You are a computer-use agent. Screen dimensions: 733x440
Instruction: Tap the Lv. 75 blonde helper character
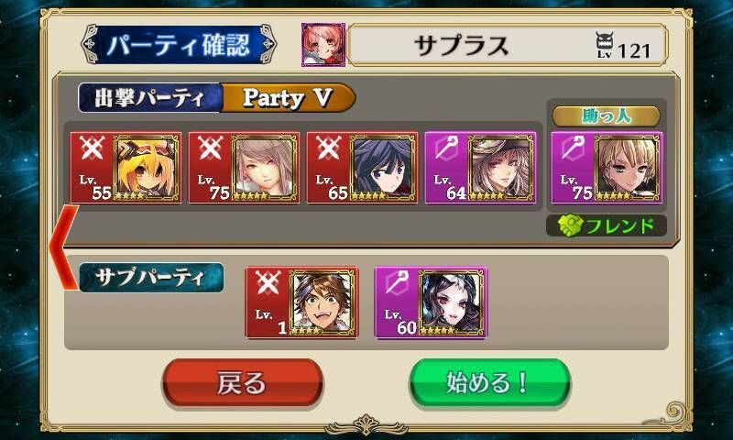click(x=607, y=168)
